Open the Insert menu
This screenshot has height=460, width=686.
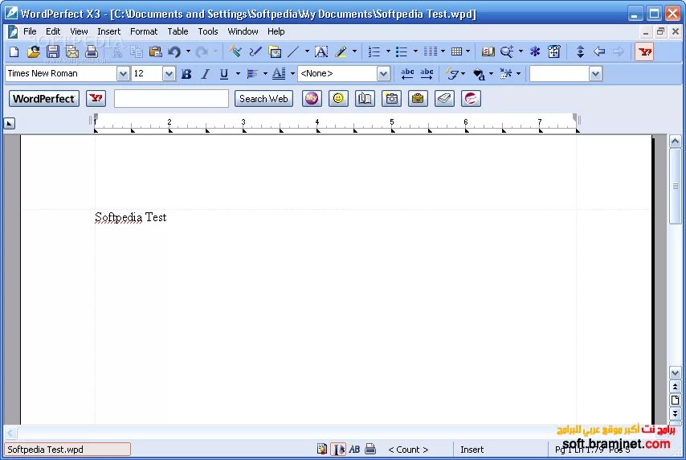[x=109, y=31]
